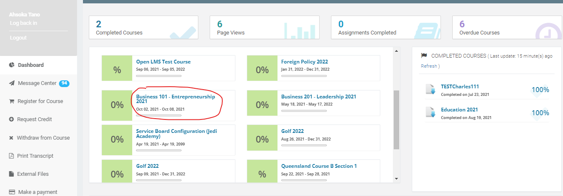This screenshot has height=196, width=563.
Task: Open the Message Center menu item
Action: [37, 83]
